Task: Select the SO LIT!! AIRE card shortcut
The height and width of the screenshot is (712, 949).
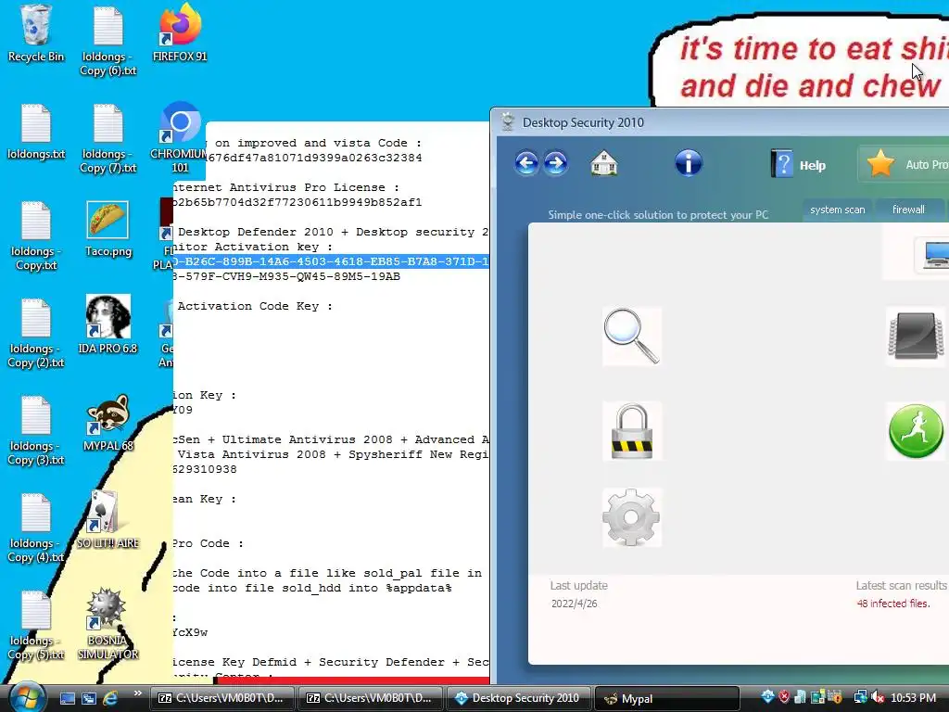Action: (x=108, y=519)
